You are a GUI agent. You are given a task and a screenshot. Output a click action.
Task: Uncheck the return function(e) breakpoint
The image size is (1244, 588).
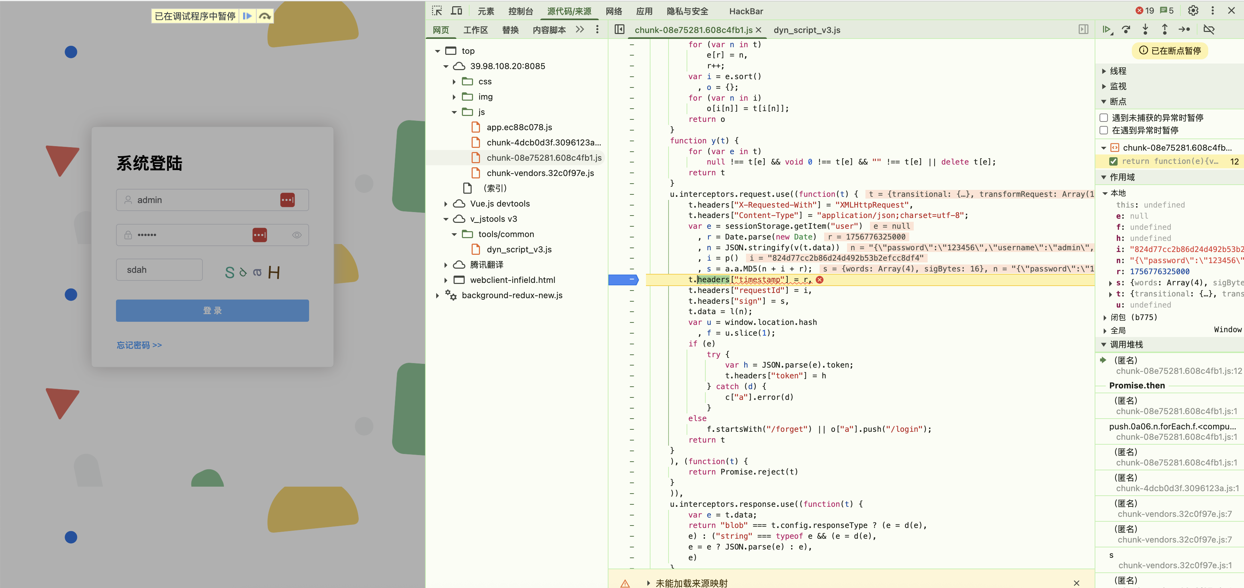pos(1113,161)
